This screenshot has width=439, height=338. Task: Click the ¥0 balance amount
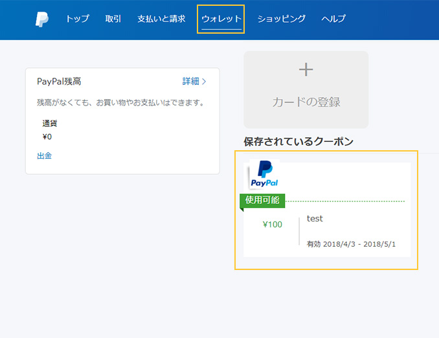point(47,137)
